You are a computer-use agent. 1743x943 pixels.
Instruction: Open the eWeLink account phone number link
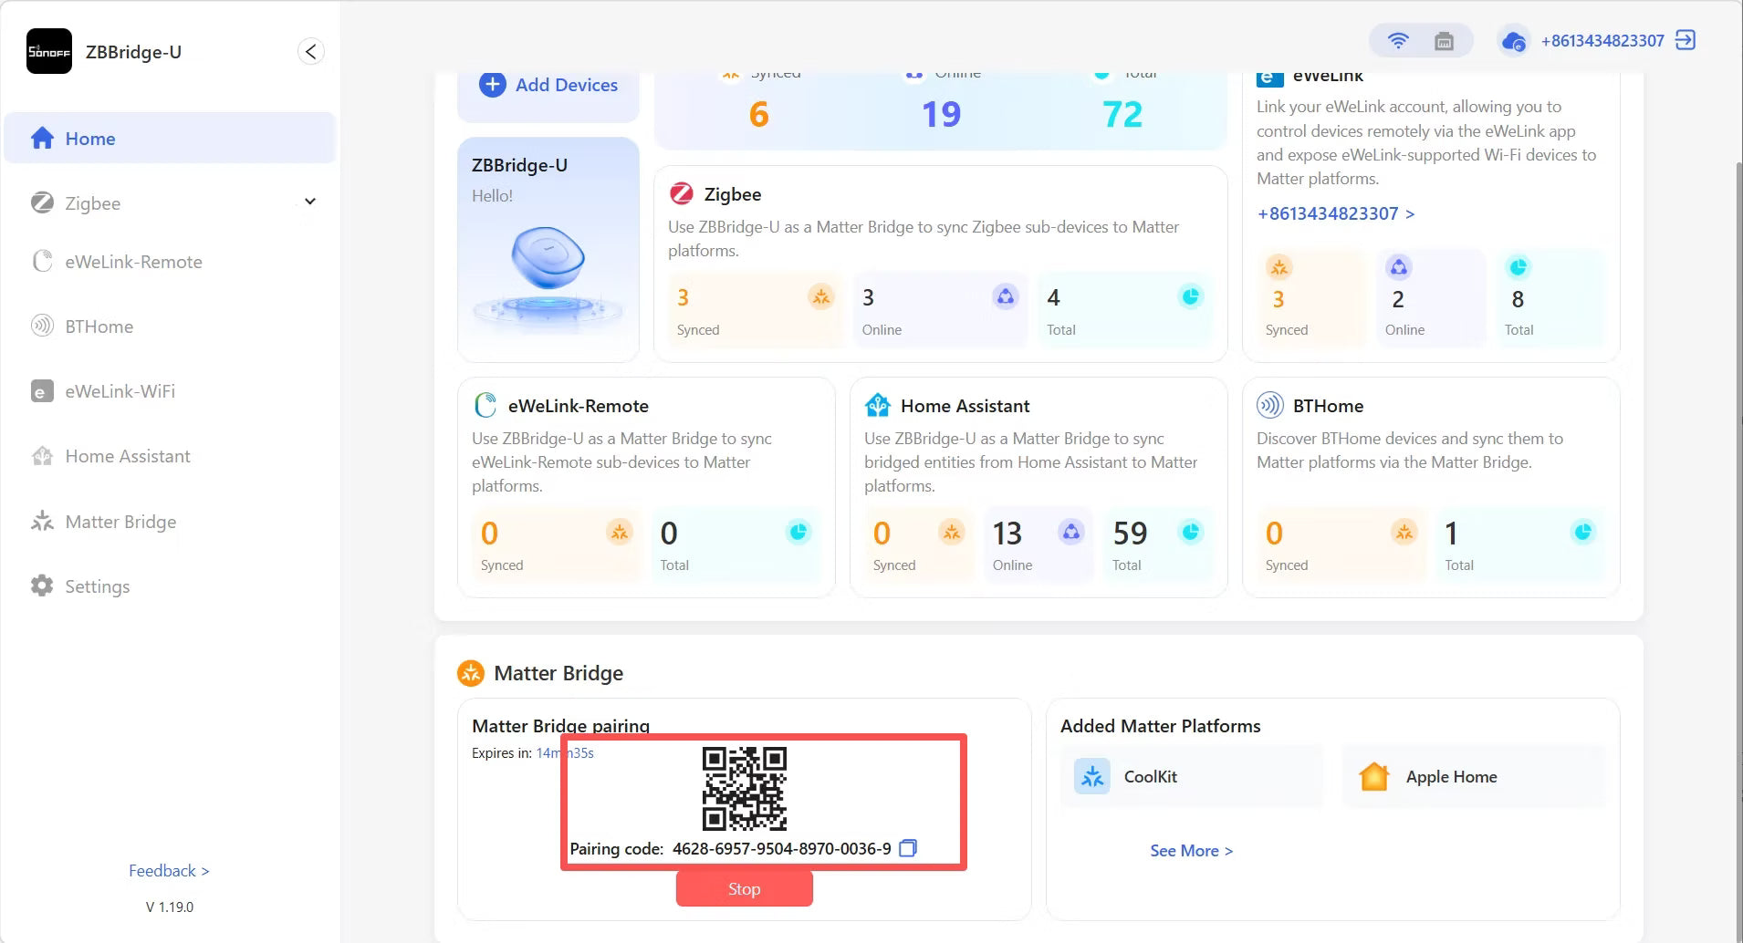point(1336,213)
